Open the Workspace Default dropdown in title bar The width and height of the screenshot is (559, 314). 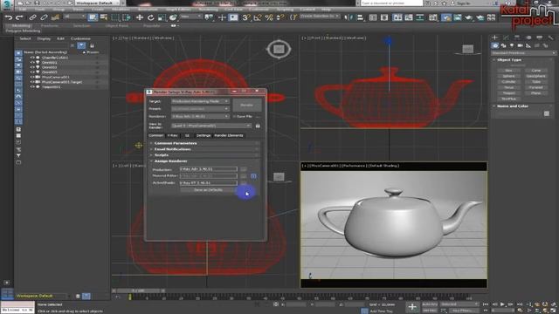click(x=97, y=3)
